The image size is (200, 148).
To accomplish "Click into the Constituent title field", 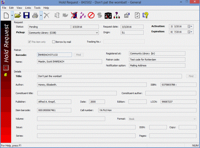I will click(77, 93).
